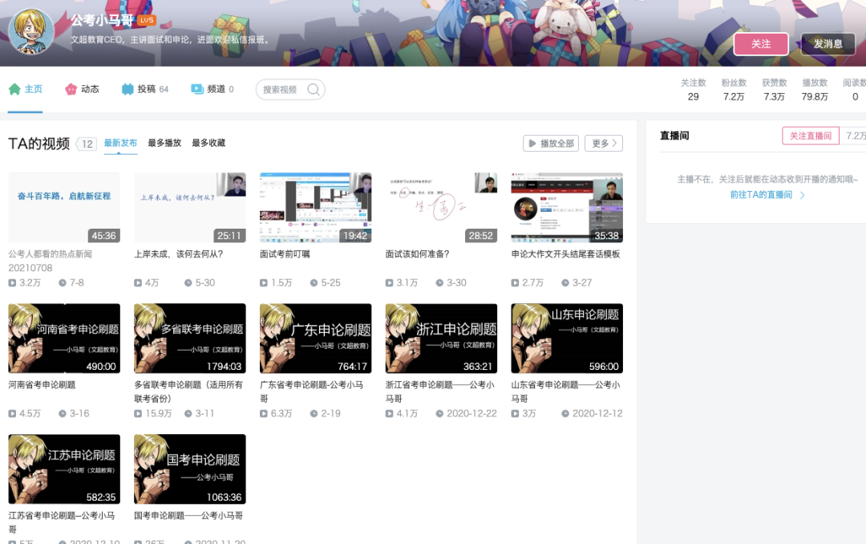The width and height of the screenshot is (866, 544).
Task: Click play count icon beside 15.9万
Action: (x=138, y=413)
